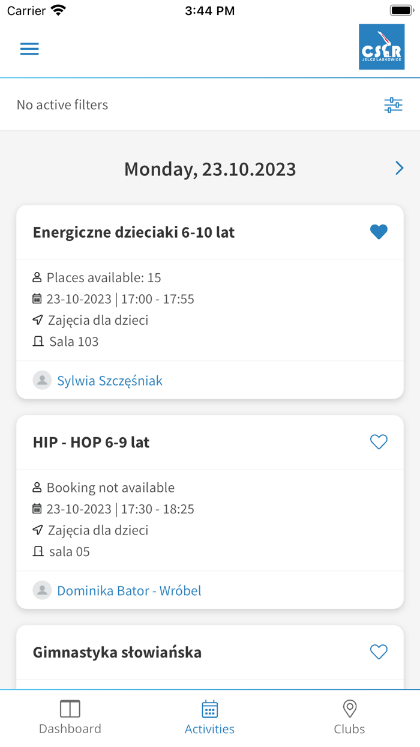The width and height of the screenshot is (420, 747).
Task: Unfavorite Energiczne dzieciaki 6-10 lat heart
Action: click(379, 232)
